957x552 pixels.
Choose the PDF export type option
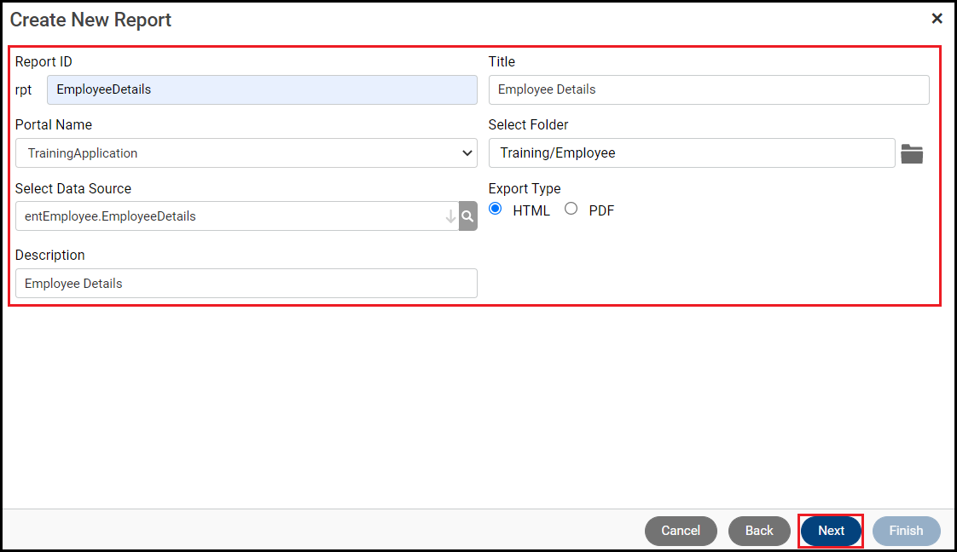[571, 209]
